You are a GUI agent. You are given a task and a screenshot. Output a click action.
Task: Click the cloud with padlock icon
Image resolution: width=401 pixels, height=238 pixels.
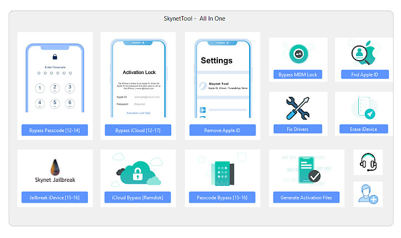[138, 173]
